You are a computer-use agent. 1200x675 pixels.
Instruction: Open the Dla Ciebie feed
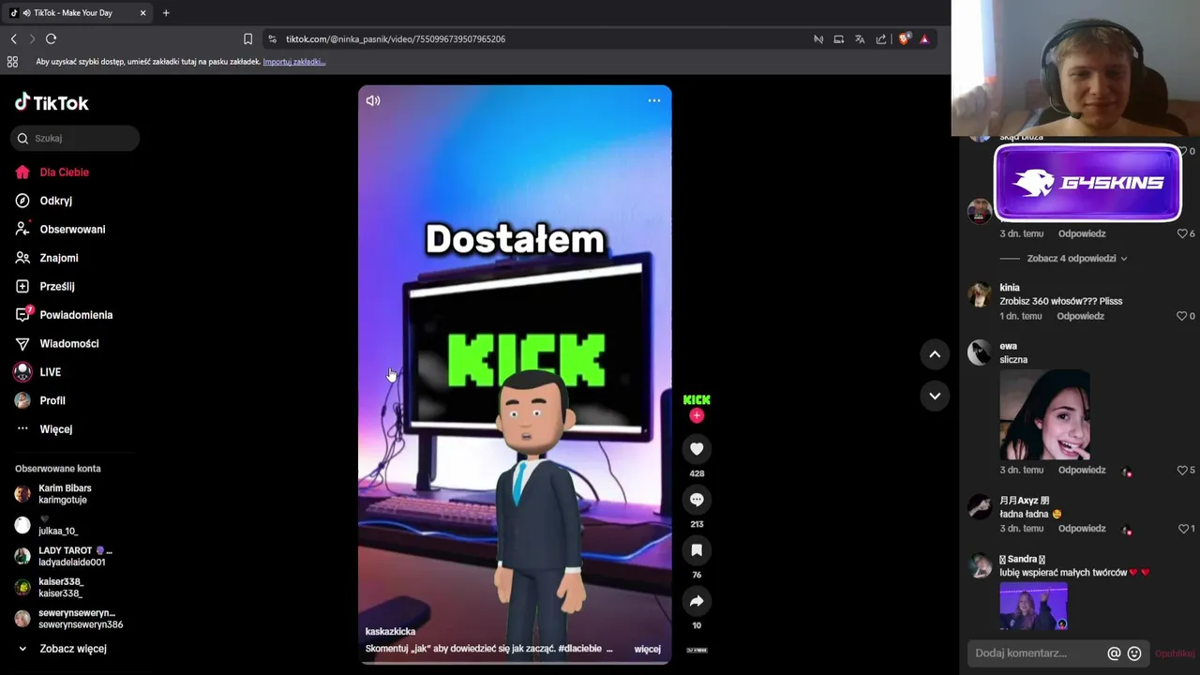(64, 172)
